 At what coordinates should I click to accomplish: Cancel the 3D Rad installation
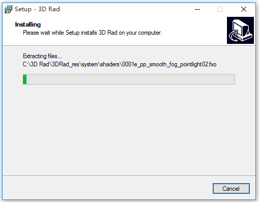[231, 188]
